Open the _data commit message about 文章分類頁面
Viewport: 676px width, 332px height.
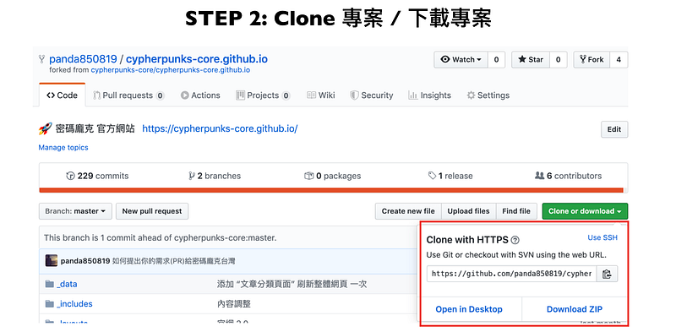[292, 284]
